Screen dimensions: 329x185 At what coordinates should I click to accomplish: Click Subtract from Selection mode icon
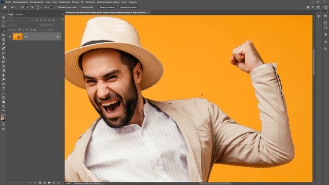[x=32, y=7]
